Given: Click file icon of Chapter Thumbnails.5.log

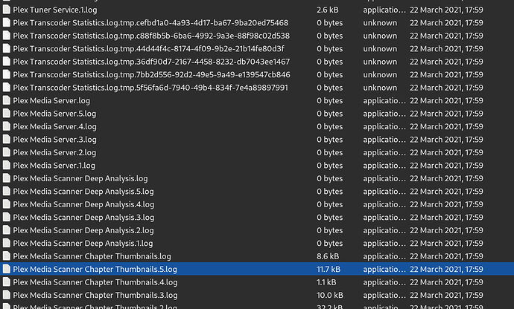Looking at the screenshot, I should (x=6, y=269).
